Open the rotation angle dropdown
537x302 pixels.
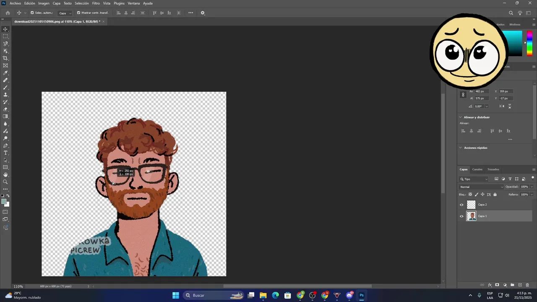click(x=487, y=107)
